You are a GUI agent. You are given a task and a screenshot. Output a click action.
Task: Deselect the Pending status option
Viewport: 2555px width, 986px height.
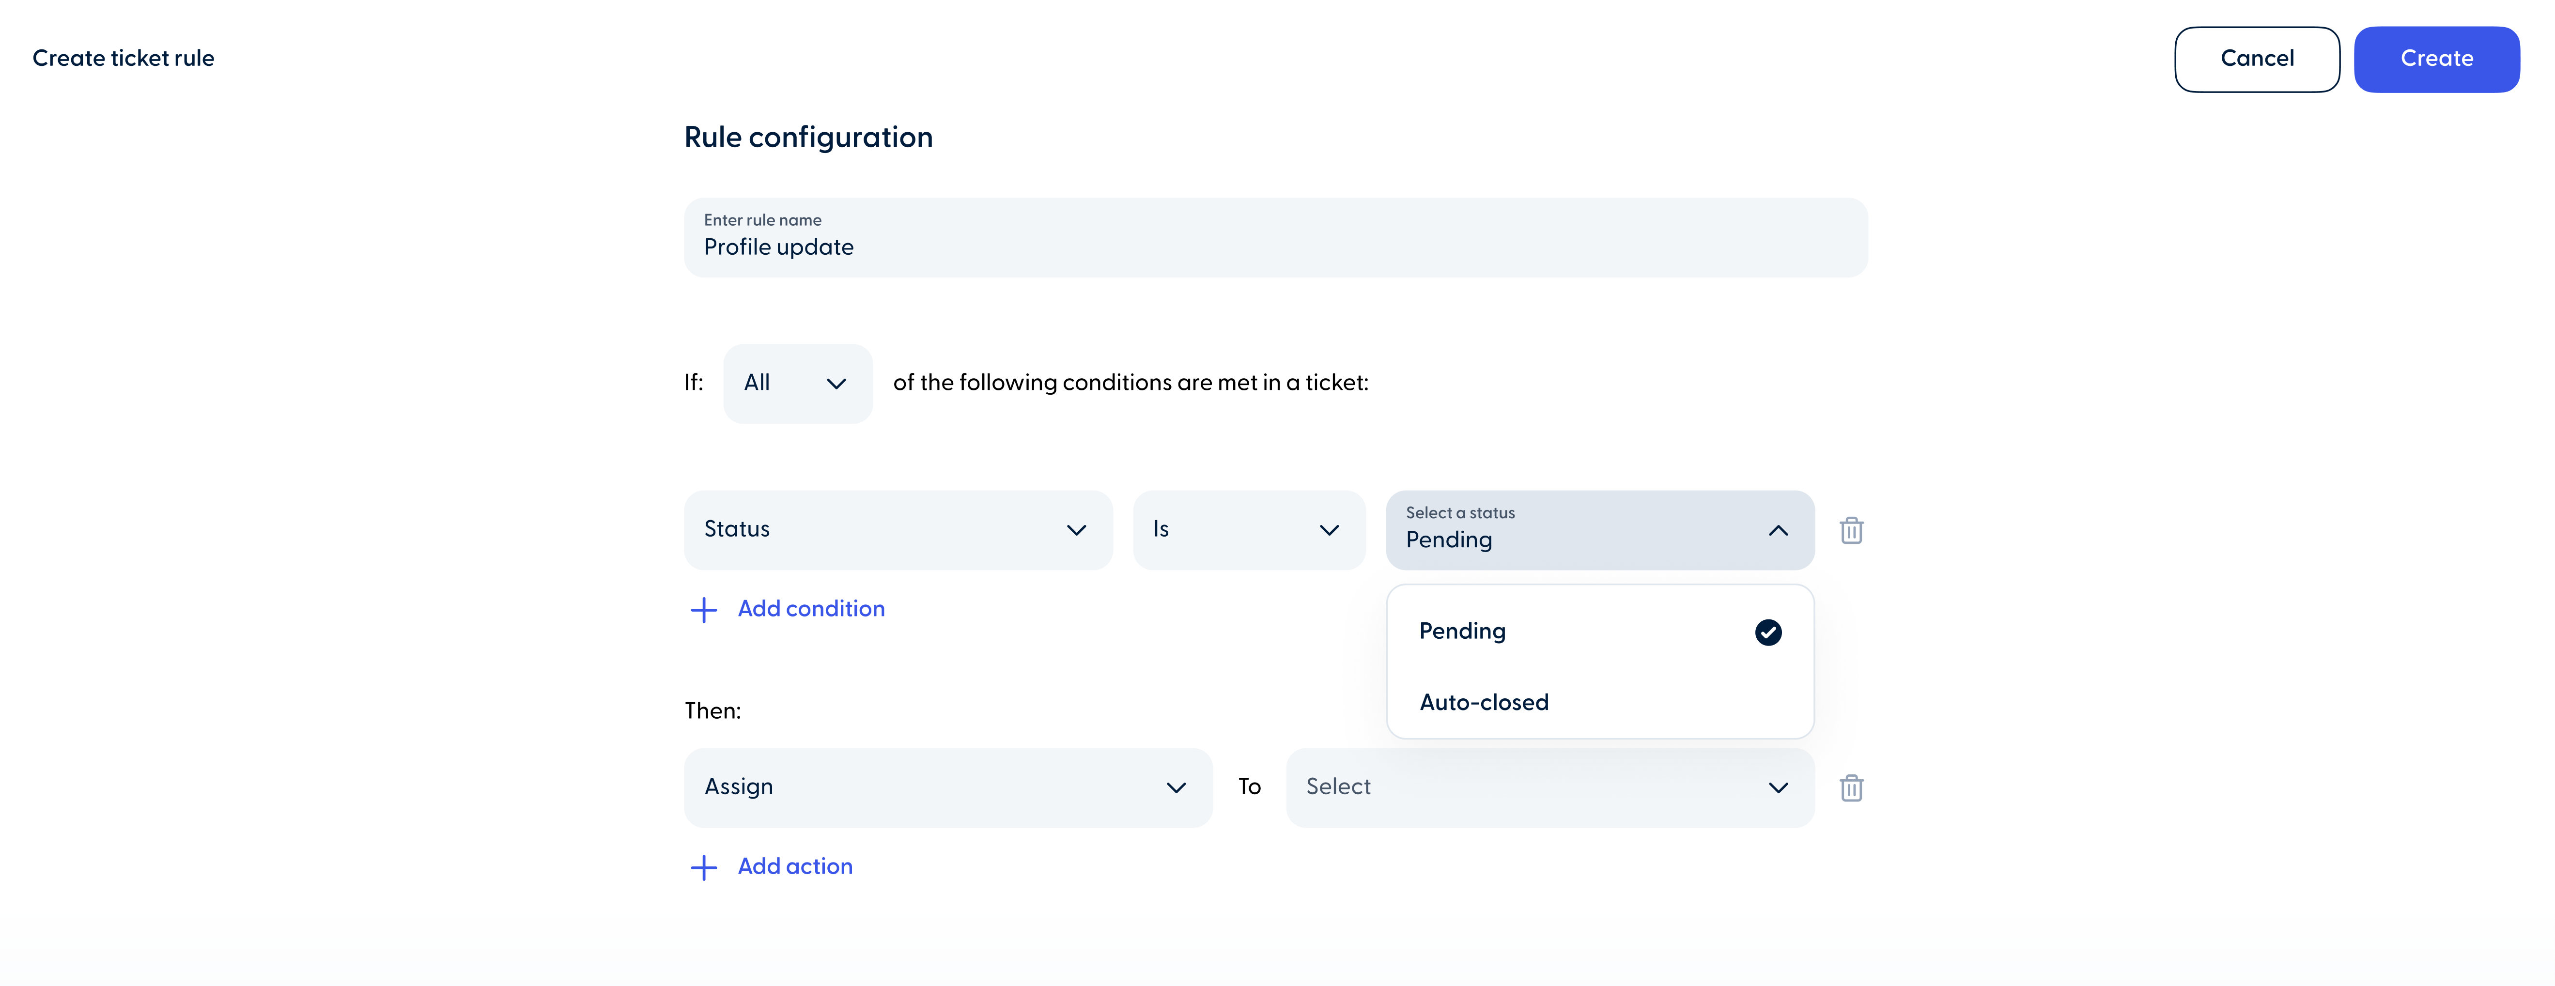[x=1462, y=631]
